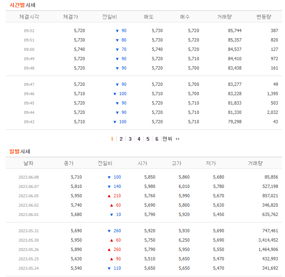Click the 매도 column header

[x=149, y=17]
